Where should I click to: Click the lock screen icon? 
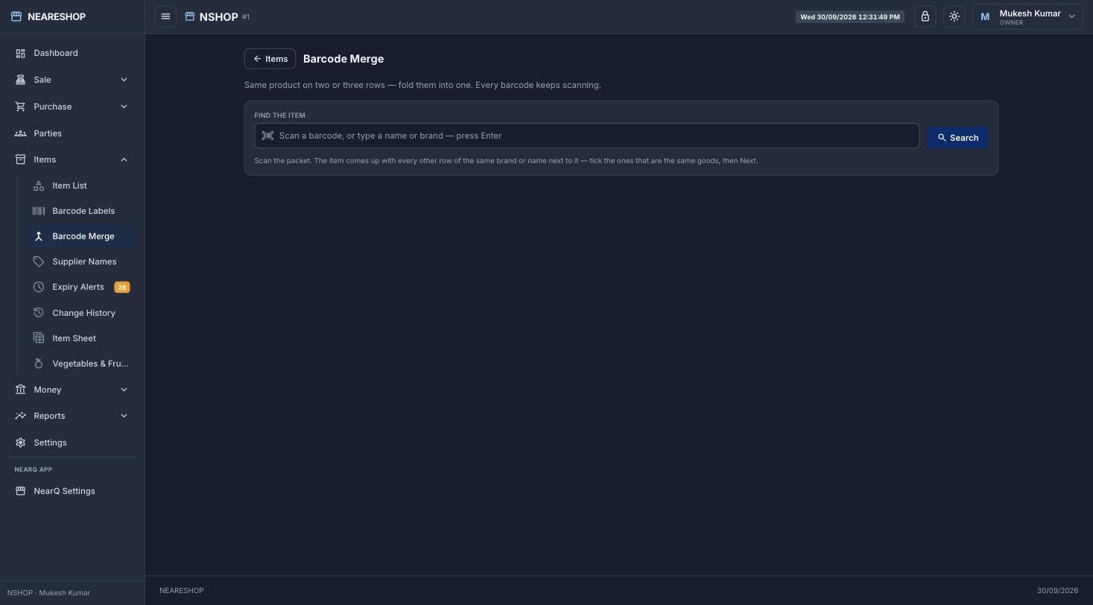click(x=925, y=16)
